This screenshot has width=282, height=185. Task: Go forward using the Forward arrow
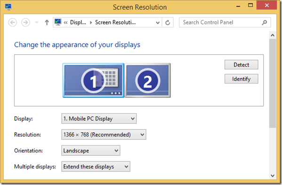click(26, 23)
